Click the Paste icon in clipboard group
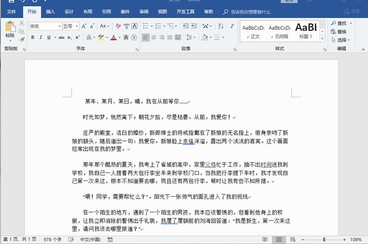Viewport: 368px width, 244px height. 10,27
